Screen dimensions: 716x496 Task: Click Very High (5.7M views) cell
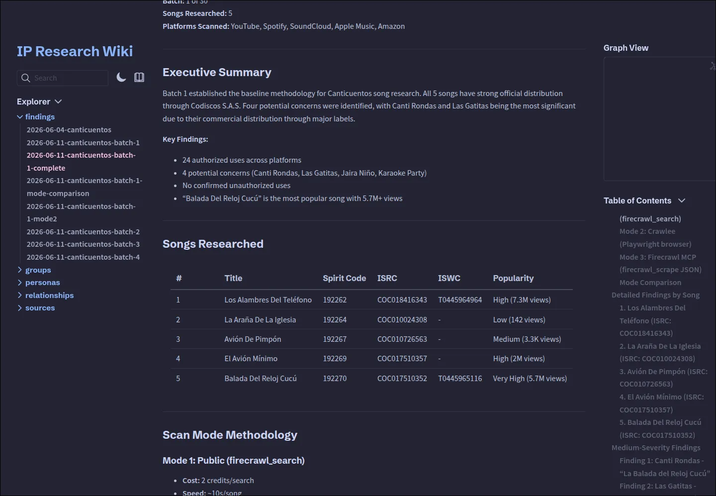530,379
